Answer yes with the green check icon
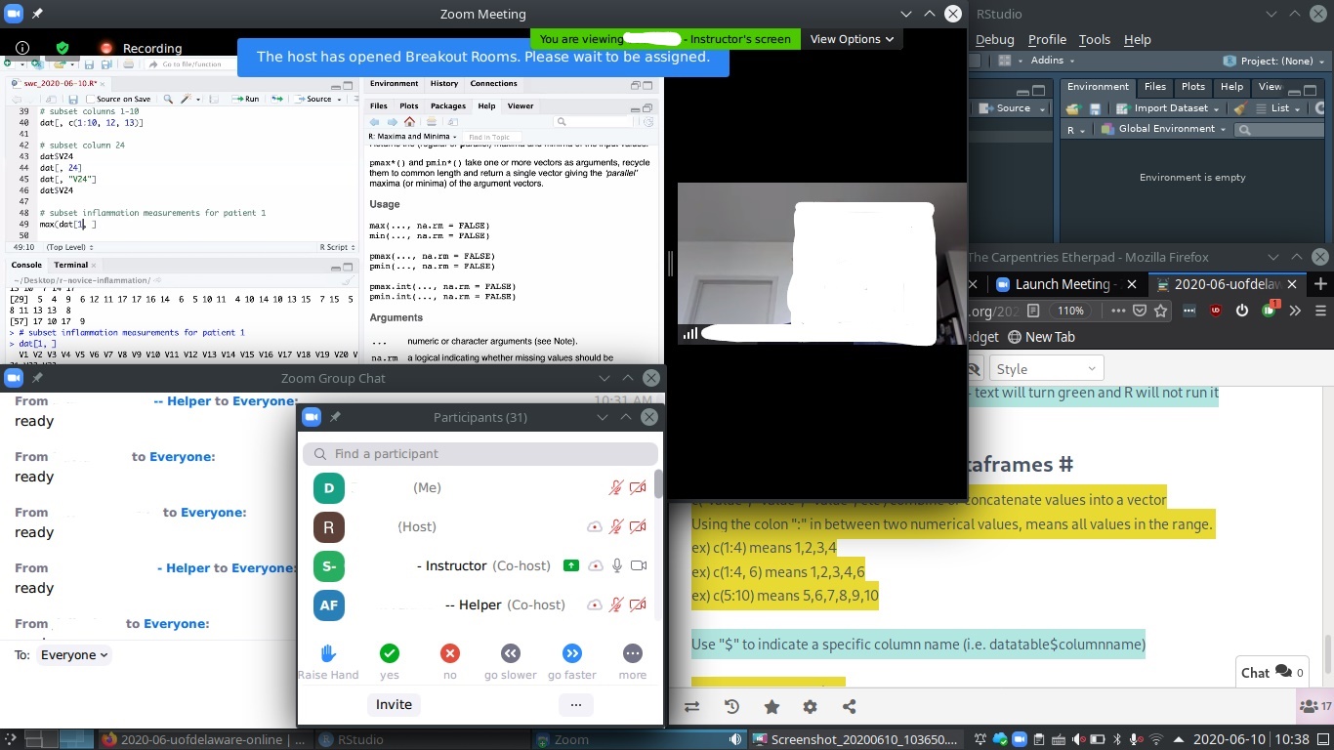The image size is (1334, 750). click(x=389, y=652)
